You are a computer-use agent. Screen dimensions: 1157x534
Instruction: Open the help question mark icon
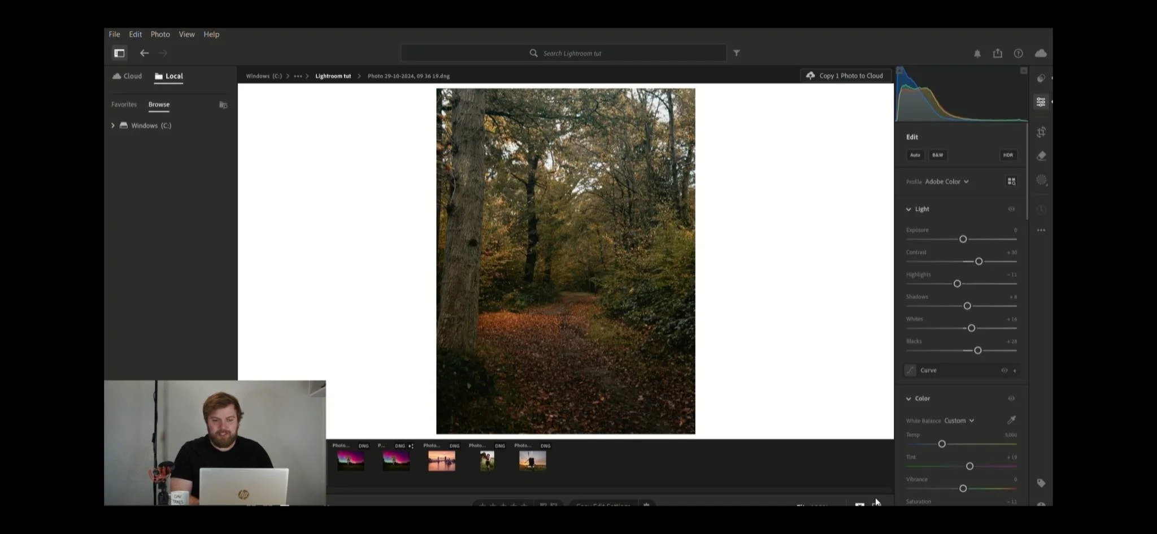pos(1018,53)
